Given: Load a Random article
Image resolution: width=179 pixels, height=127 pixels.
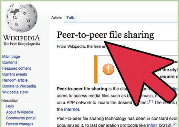Looking at the screenshot, I should coord(15,80).
